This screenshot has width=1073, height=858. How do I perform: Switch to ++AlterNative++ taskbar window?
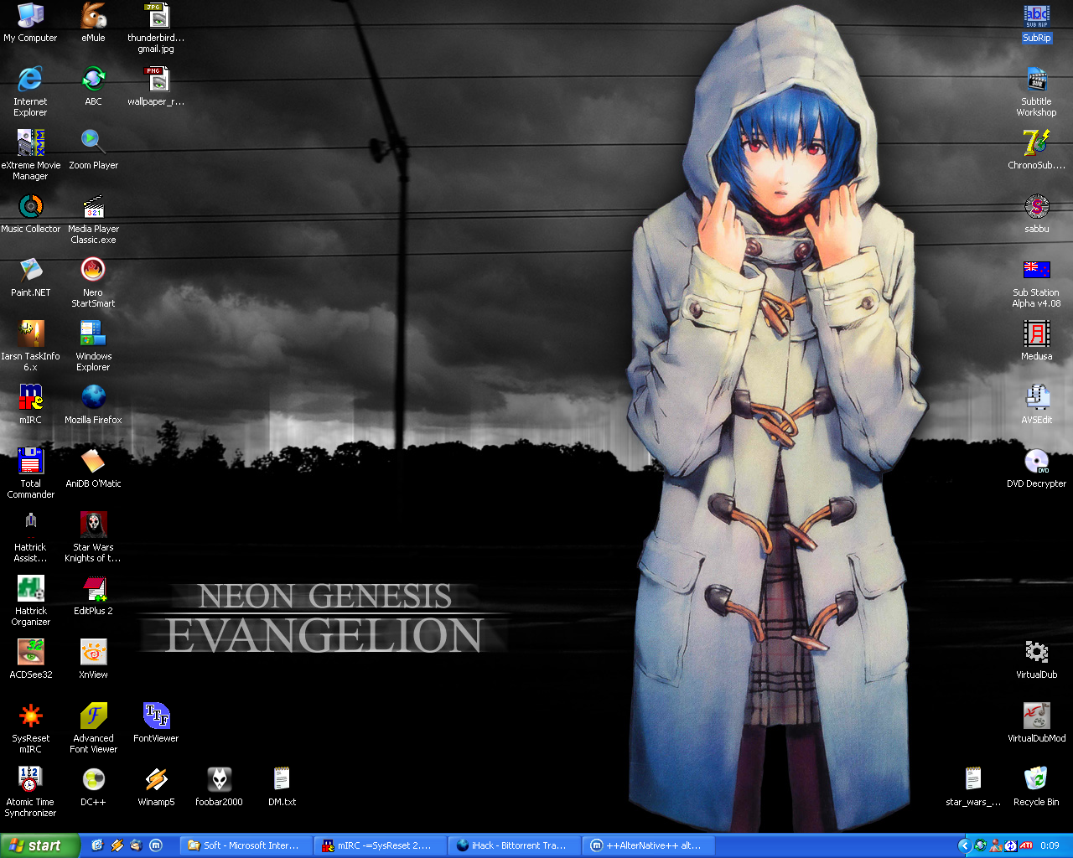(x=649, y=845)
